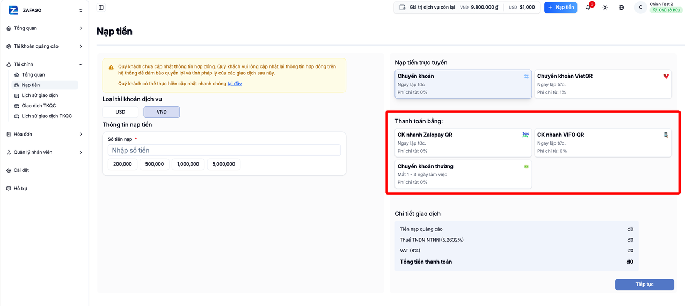Click the green icon on Chuyển khoản thường
Viewport: 687px width, 306px height.
tap(527, 166)
